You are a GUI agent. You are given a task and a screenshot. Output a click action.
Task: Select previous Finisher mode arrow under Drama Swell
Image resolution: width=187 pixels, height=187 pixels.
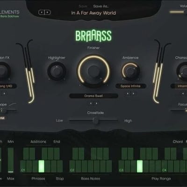tap(91, 103)
